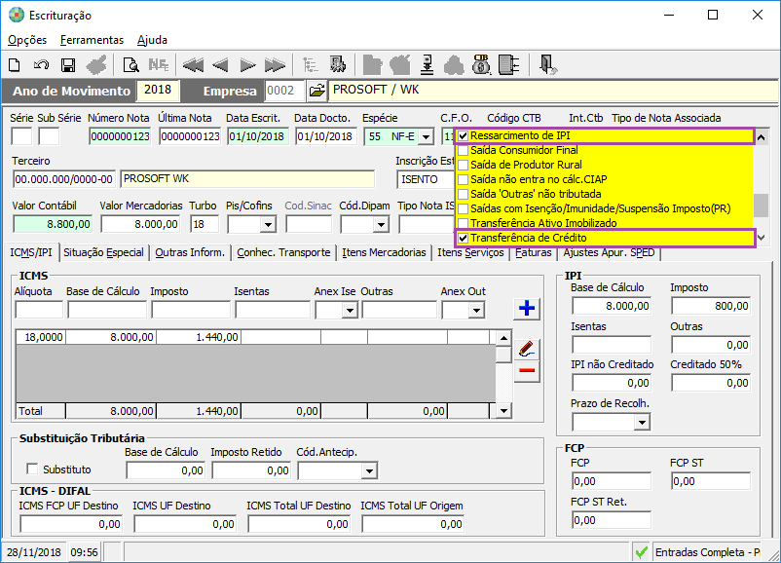
Task: Open the print preview magnifier icon
Action: click(x=130, y=65)
